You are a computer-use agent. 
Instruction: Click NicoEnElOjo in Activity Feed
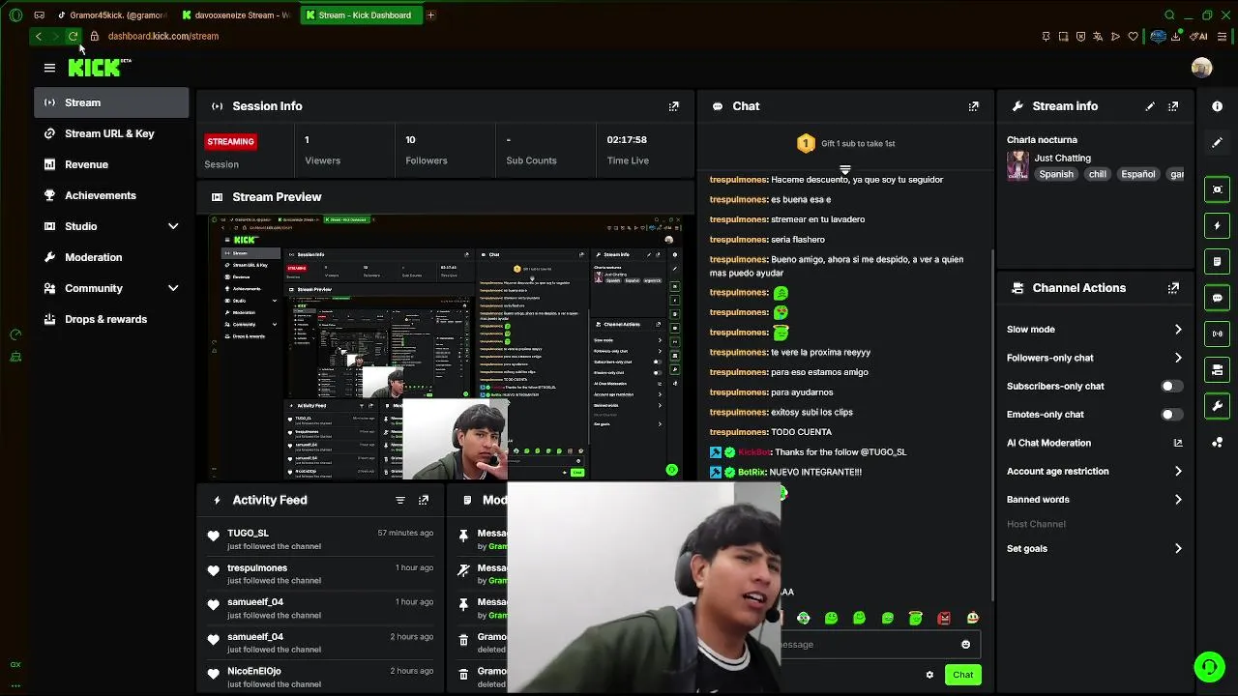pyautogui.click(x=254, y=671)
